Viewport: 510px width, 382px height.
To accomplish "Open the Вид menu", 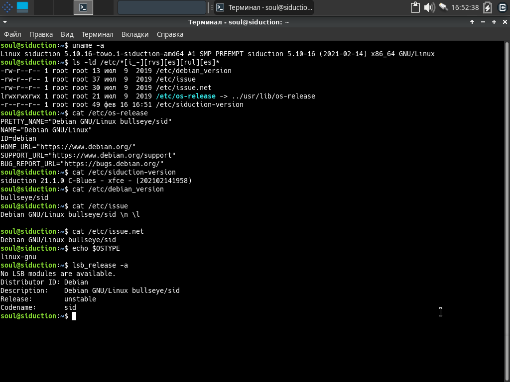I will coord(67,34).
